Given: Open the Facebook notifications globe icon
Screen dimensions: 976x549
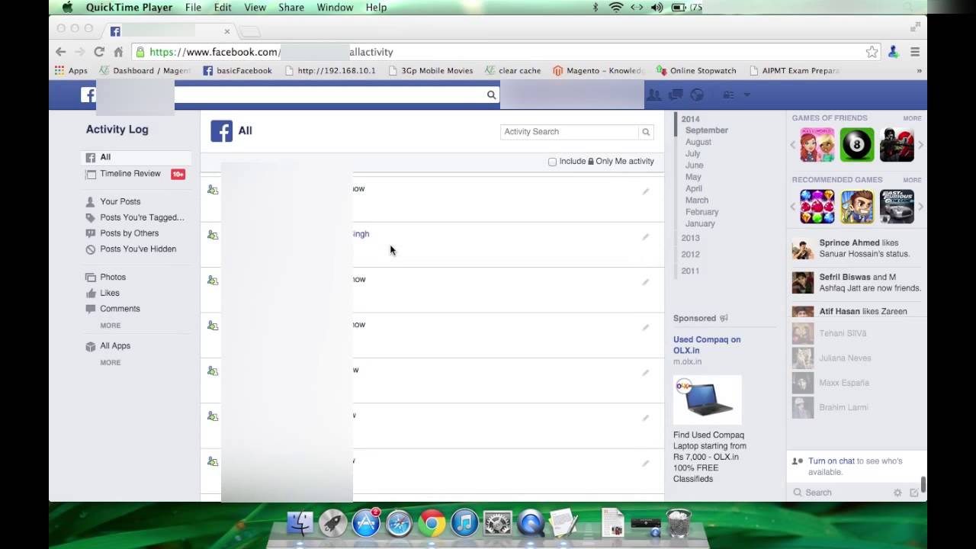Looking at the screenshot, I should coord(697,95).
